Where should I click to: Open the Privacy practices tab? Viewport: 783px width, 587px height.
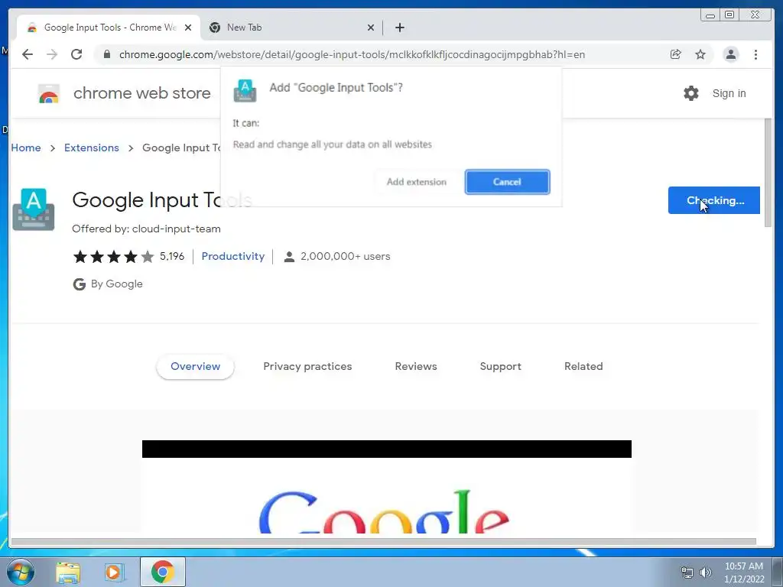307,366
